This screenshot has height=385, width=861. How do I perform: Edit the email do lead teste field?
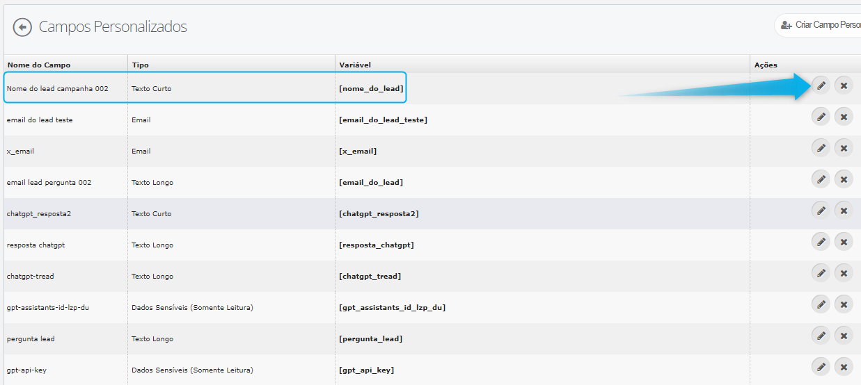tap(821, 117)
